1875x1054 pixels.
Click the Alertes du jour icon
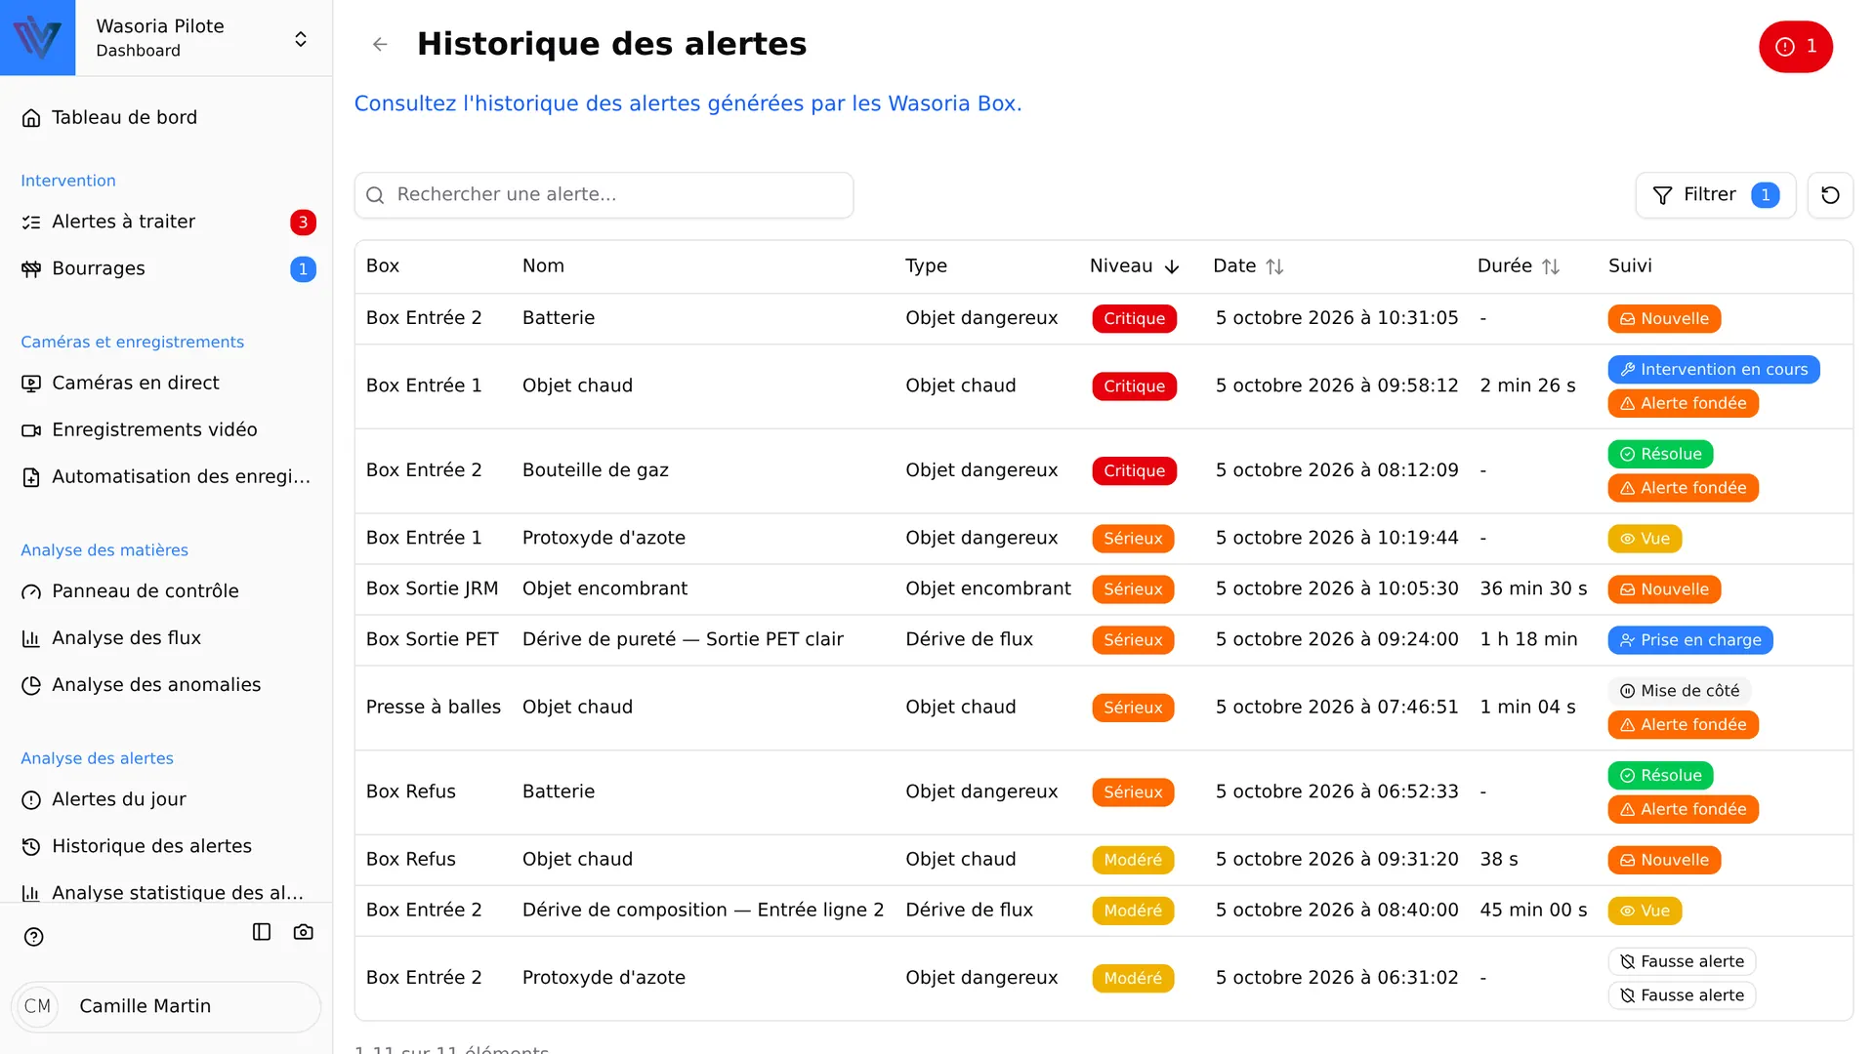31,799
